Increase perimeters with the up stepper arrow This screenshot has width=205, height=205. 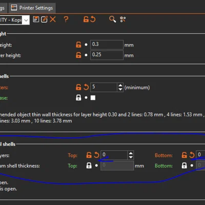(x=120, y=85)
